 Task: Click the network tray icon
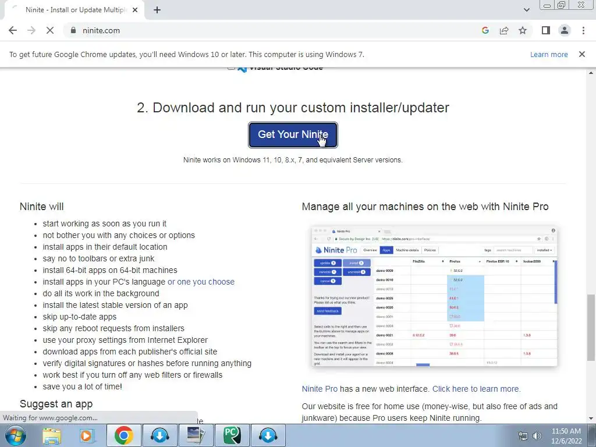point(523,436)
